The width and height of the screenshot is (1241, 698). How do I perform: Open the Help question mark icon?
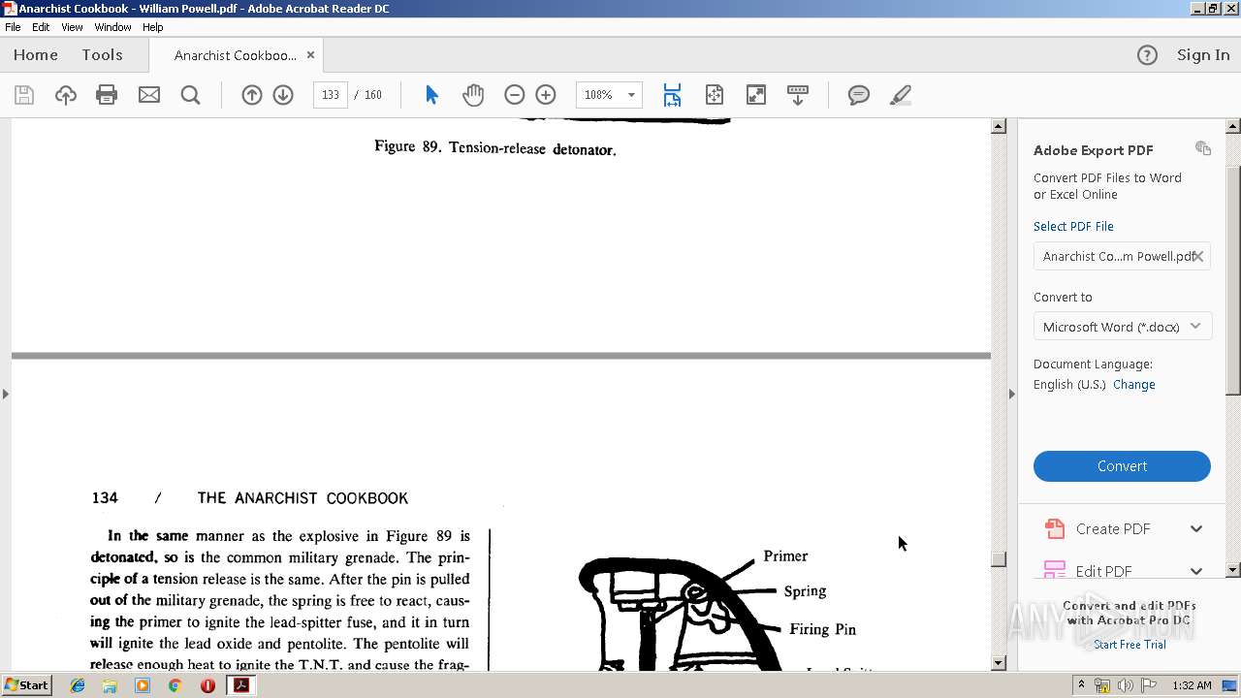[x=1147, y=55]
